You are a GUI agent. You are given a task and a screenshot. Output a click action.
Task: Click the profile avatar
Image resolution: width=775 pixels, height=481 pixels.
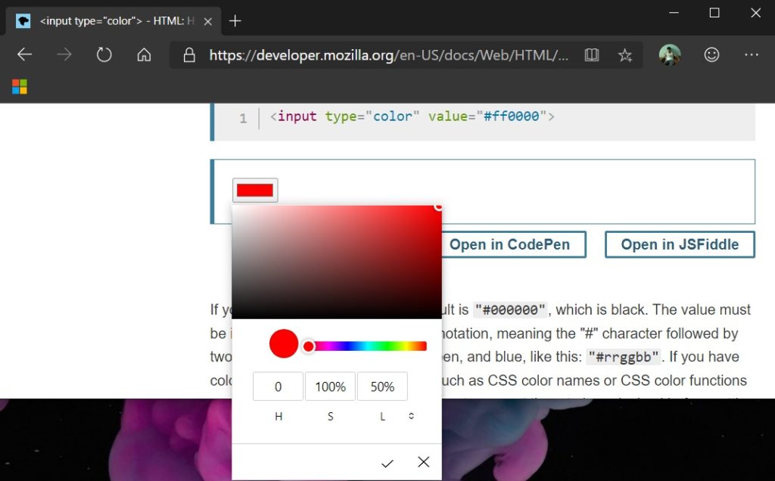click(x=671, y=54)
